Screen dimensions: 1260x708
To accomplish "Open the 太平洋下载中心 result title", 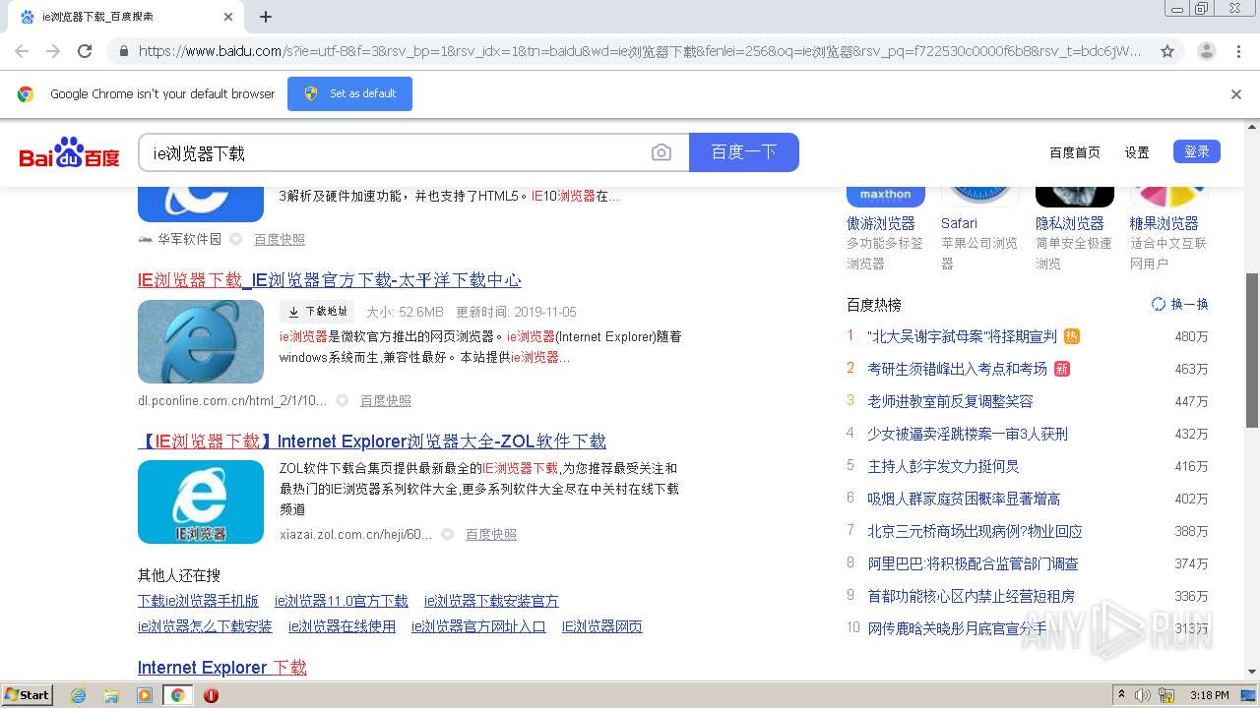I will [x=330, y=280].
